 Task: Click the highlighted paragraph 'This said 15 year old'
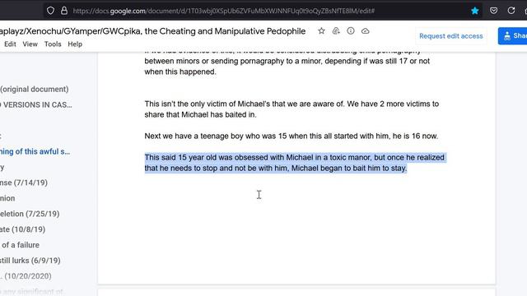pyautogui.click(x=295, y=163)
